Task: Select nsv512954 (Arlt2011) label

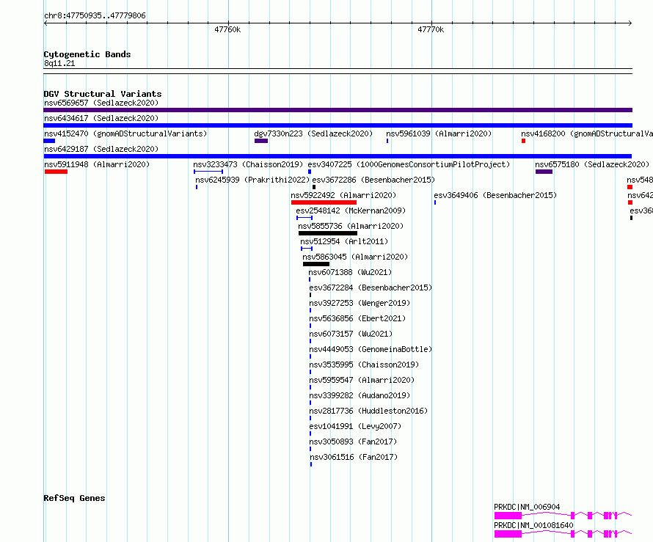Action: (344, 241)
